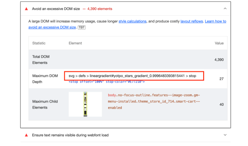Click the Ensure text remains visible audit title

tap(70, 135)
